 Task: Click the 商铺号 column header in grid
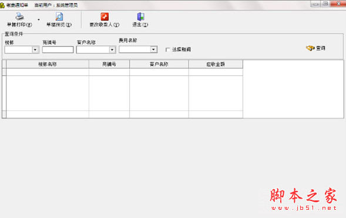(109, 64)
